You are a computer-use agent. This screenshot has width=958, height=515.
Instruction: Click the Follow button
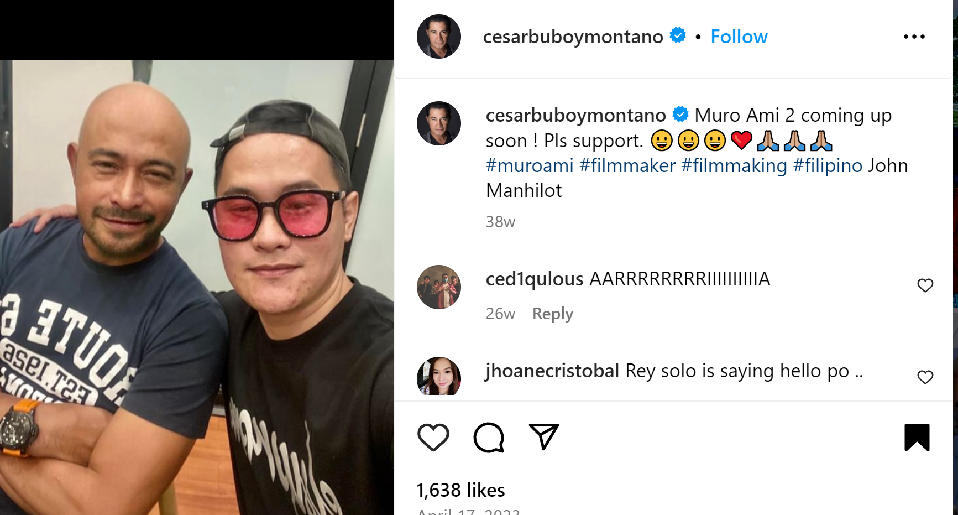click(739, 36)
